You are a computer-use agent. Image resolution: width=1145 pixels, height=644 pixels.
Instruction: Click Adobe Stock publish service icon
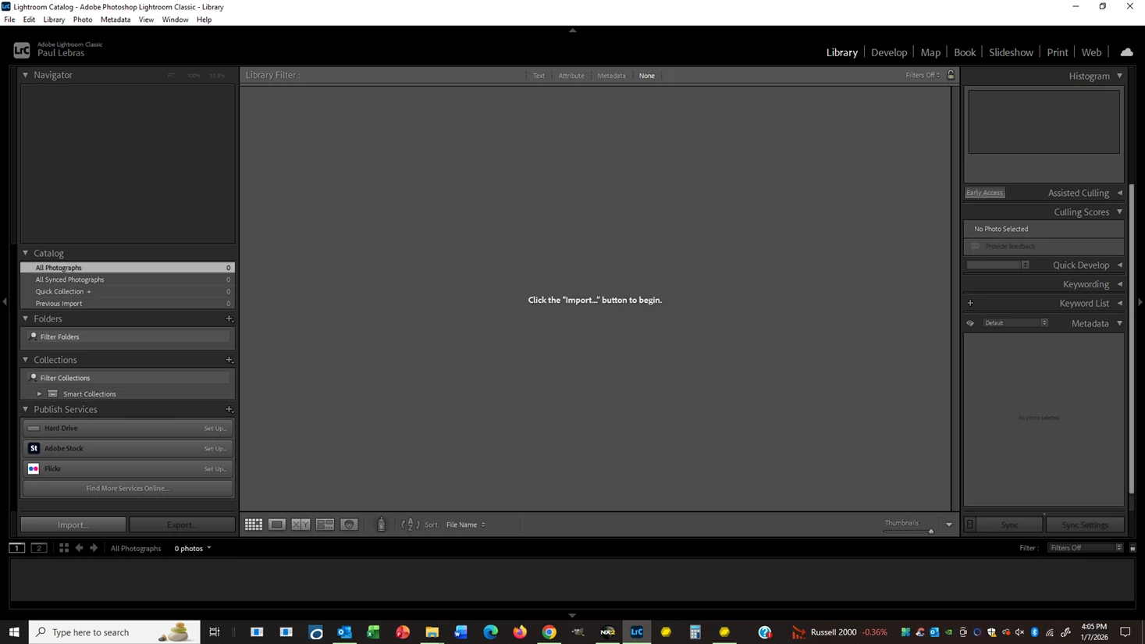click(x=34, y=448)
